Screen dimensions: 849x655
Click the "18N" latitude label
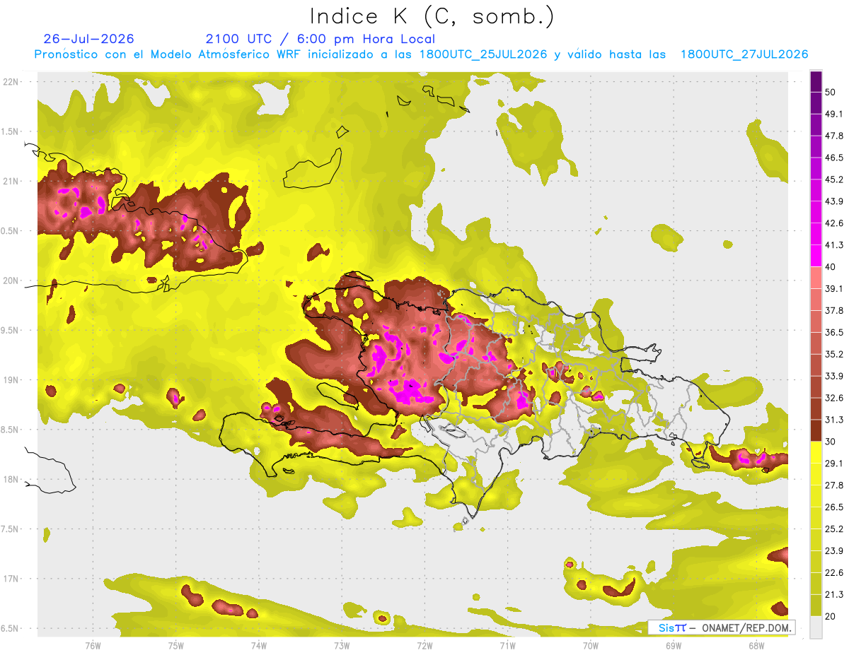coord(11,479)
